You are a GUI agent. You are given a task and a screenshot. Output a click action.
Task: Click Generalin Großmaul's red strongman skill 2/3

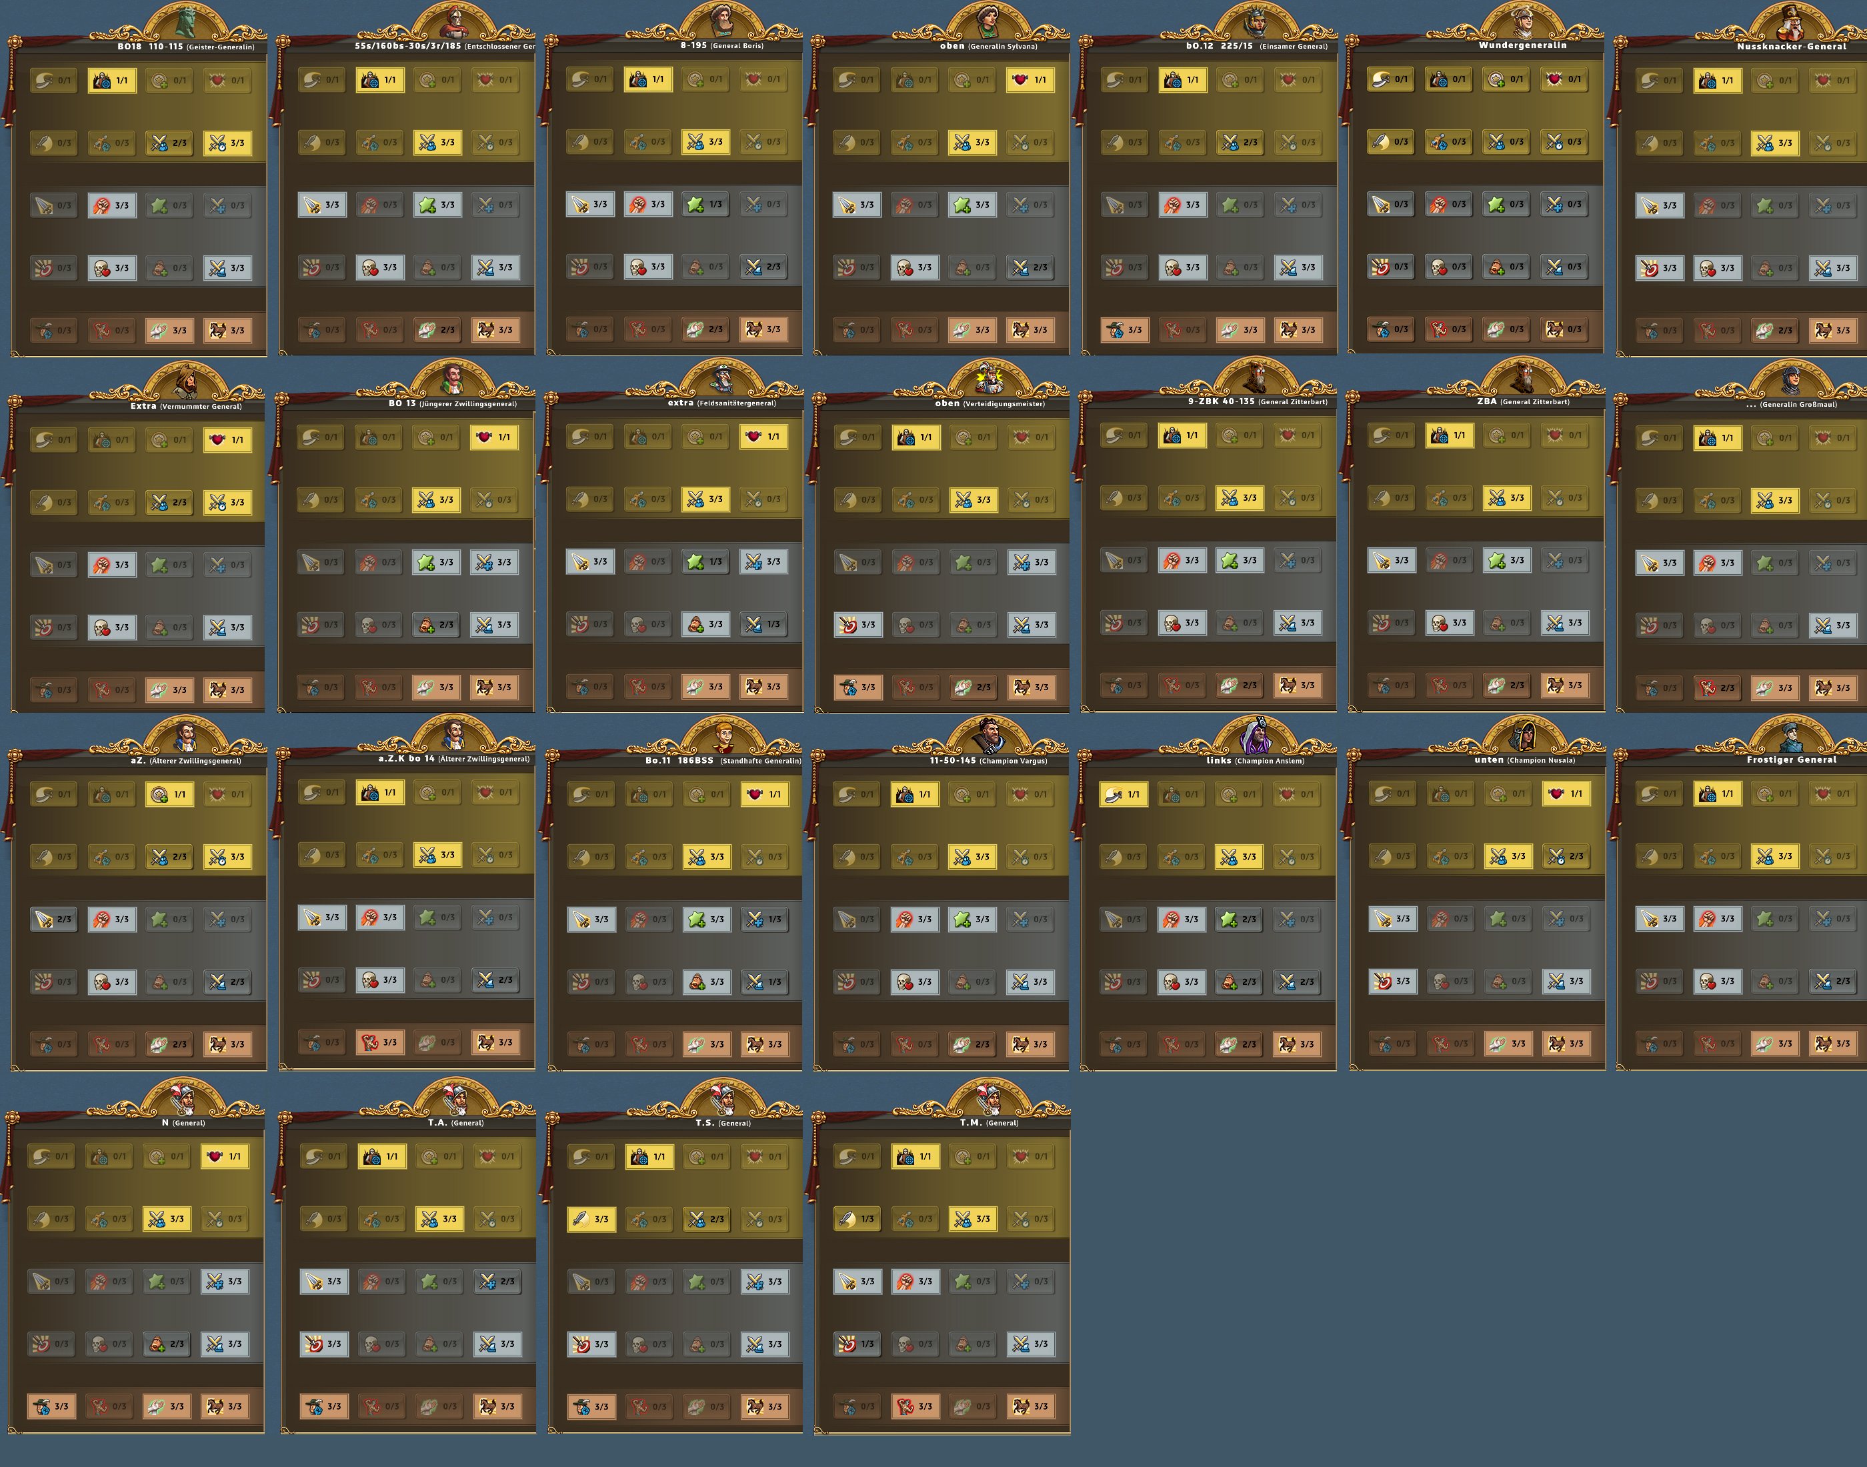pos(1717,688)
